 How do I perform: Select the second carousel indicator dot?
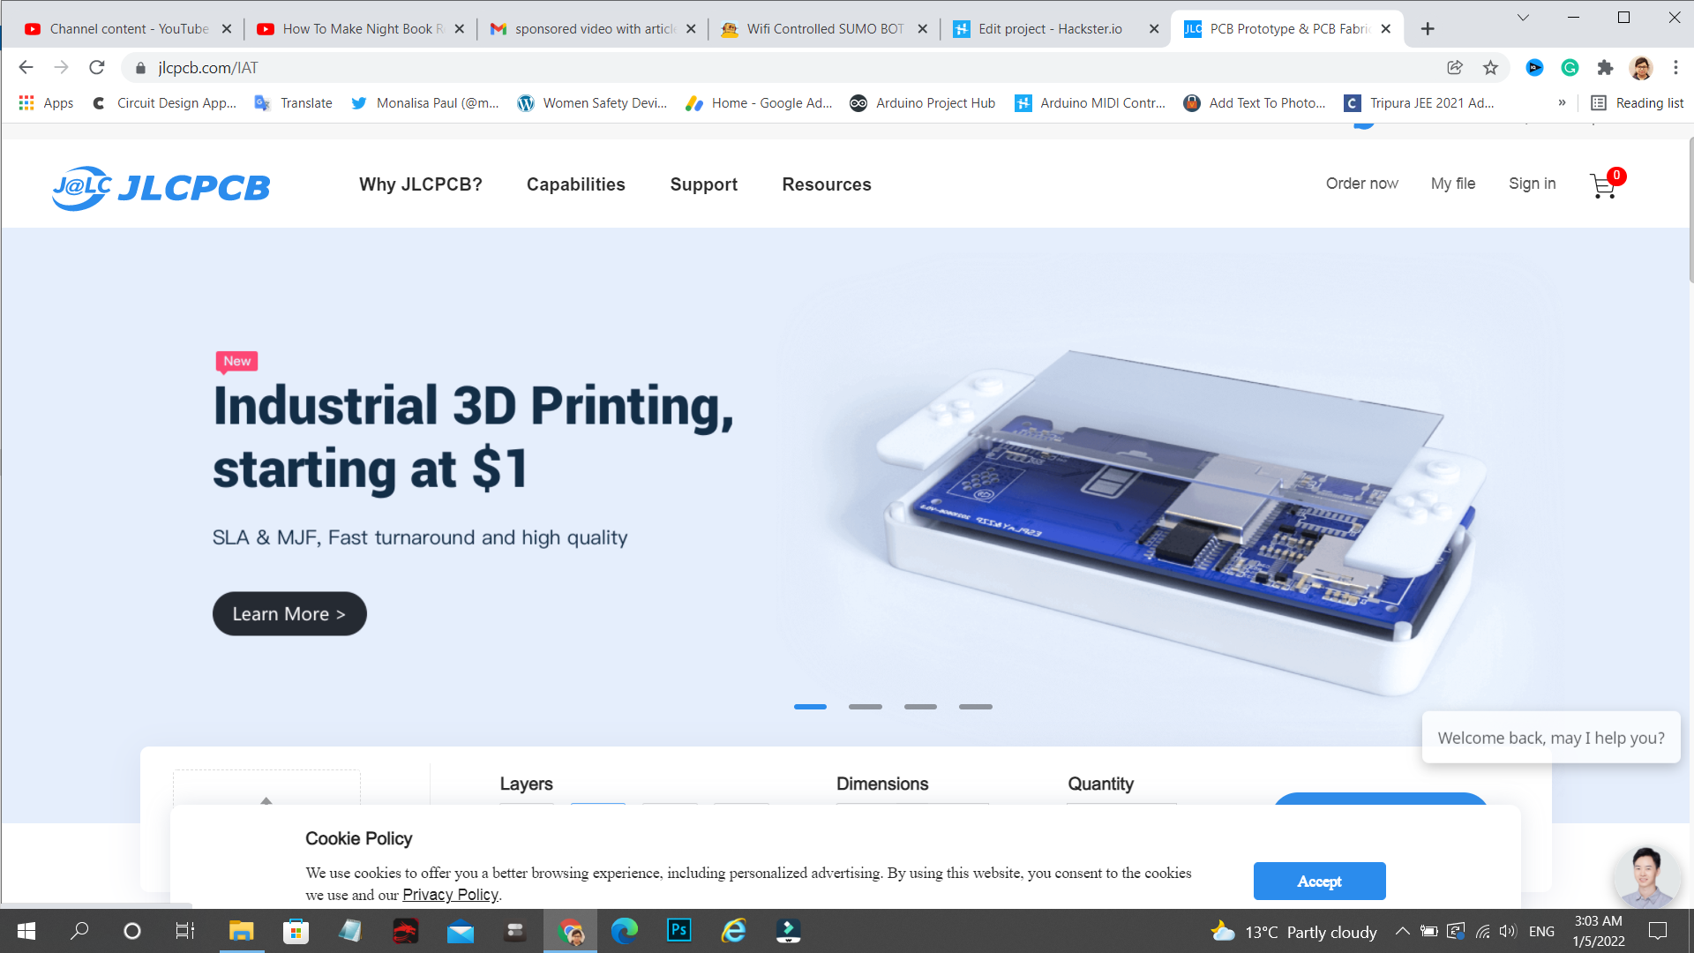pyautogui.click(x=866, y=706)
